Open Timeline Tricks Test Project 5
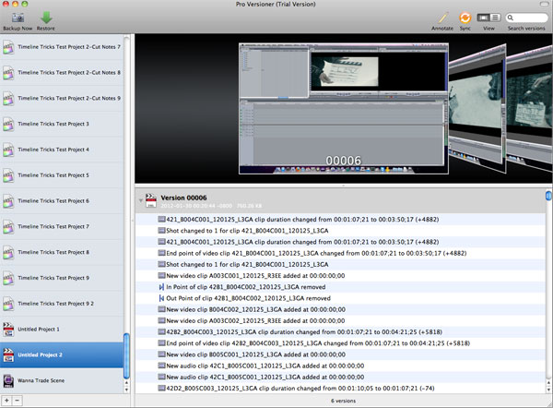The image size is (553, 408). tap(62, 175)
